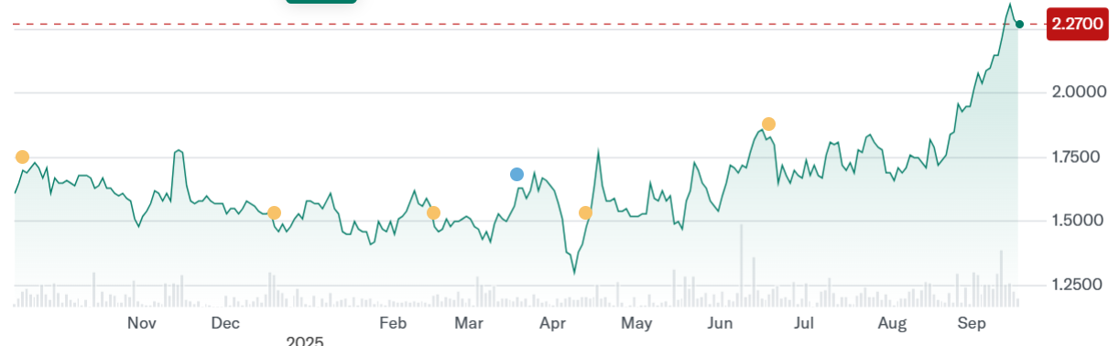Click the orange event marker at chart start

coord(22,157)
